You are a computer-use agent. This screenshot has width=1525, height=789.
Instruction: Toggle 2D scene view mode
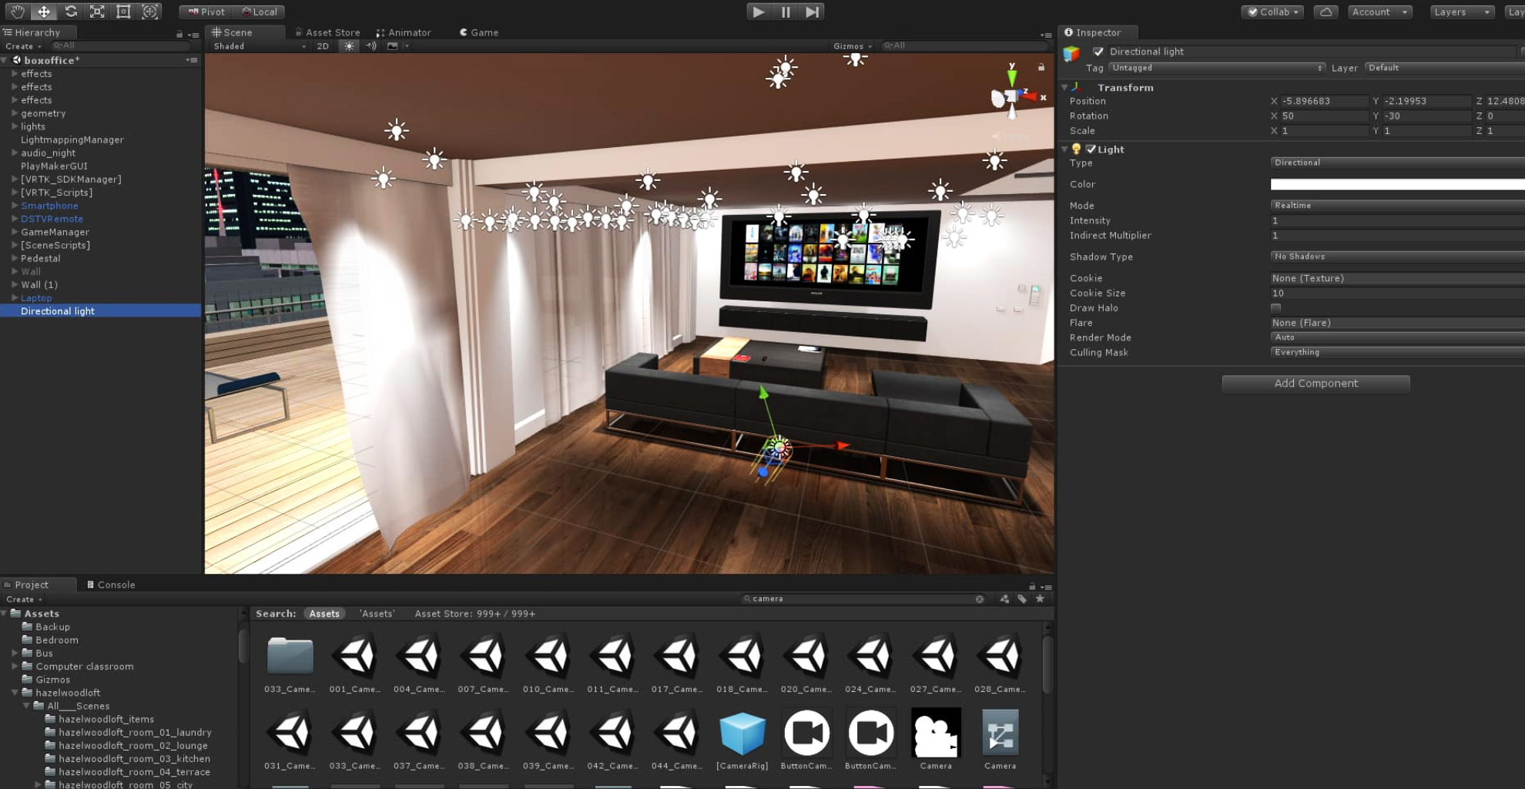point(323,46)
